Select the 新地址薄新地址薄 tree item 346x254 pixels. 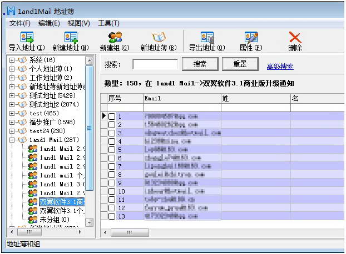pos(57,87)
